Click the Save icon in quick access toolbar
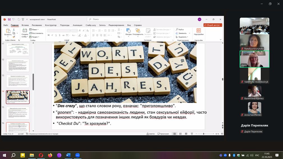The height and width of the screenshot is (159, 283). tap(9, 19)
